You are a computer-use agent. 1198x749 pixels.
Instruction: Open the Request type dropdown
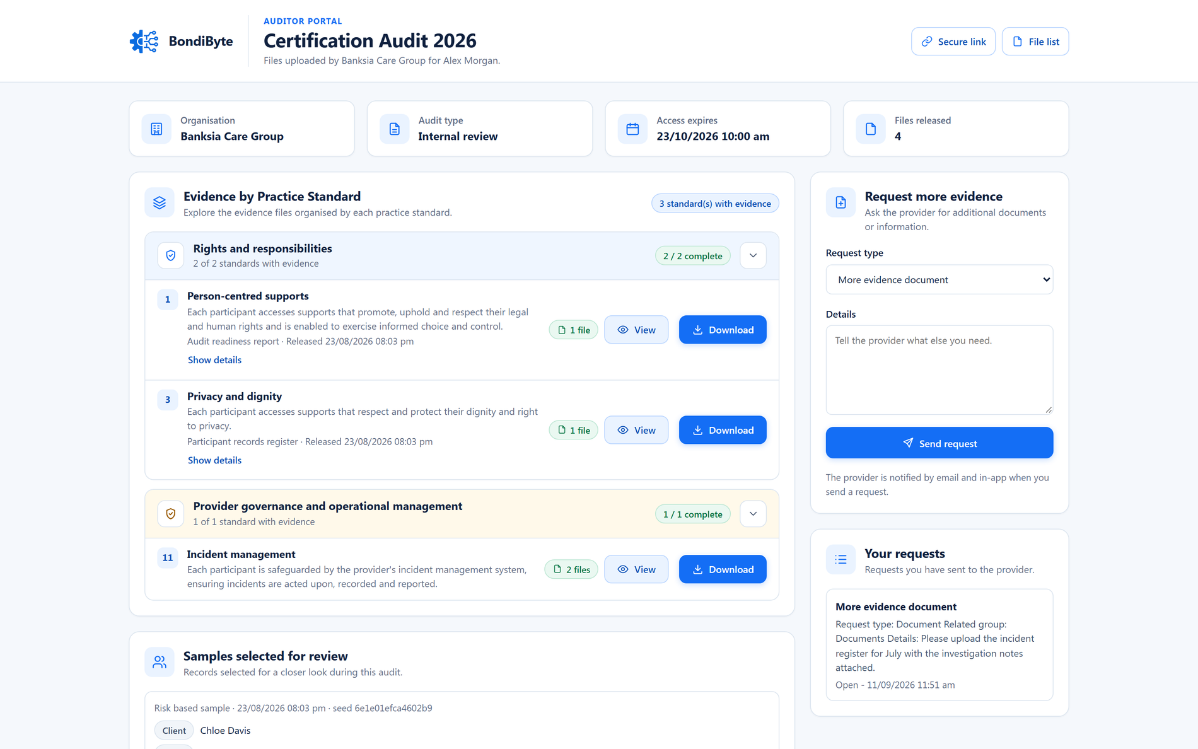[x=939, y=279]
